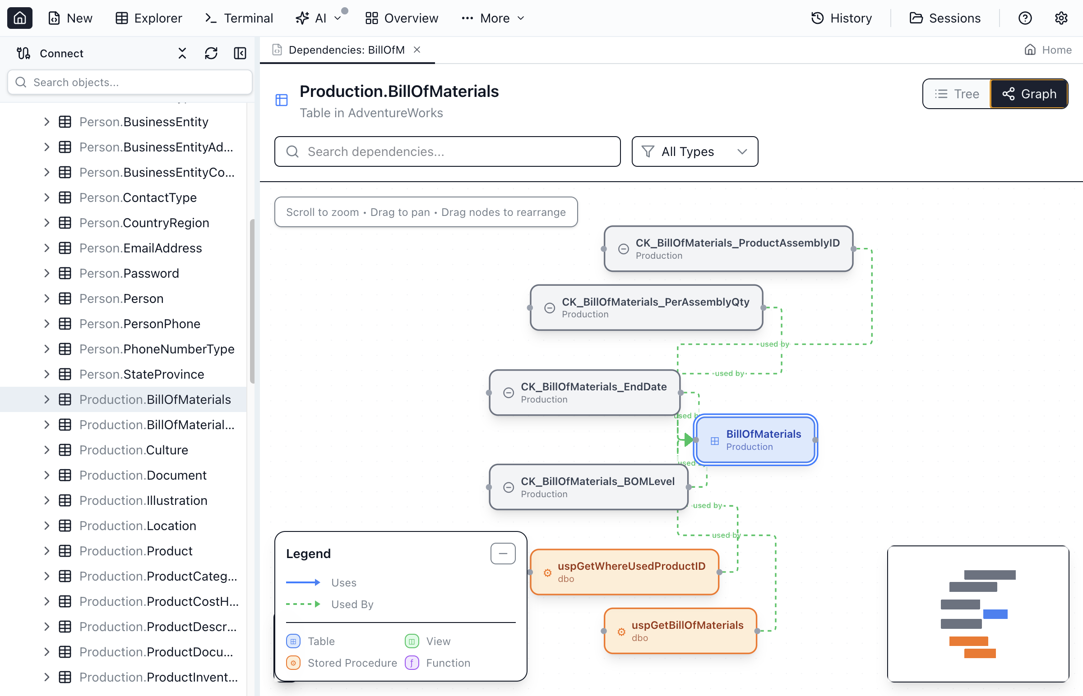The image size is (1083, 696).
Task: Click the Home link
Action: [1048, 50]
